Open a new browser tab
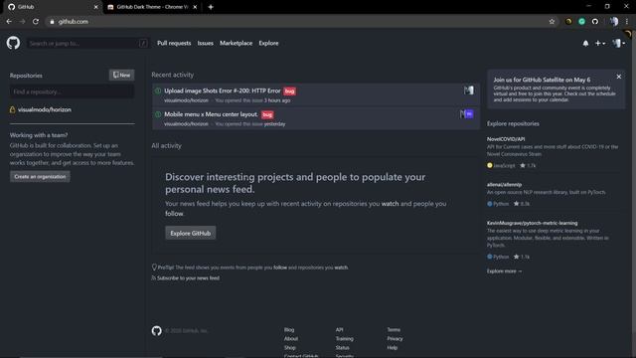 211,7
